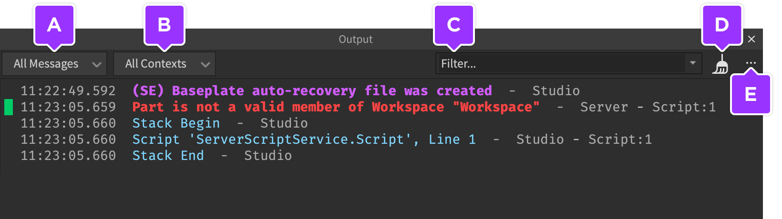Click the Script:1 link on the error line
Screen dimensions: 782x219
(x=684, y=107)
